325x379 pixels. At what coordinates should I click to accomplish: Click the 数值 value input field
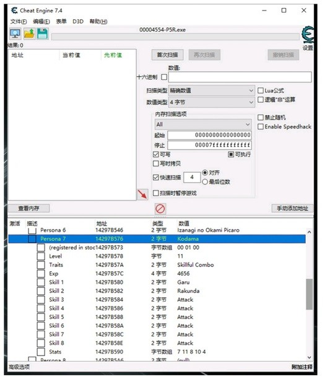[240, 77]
